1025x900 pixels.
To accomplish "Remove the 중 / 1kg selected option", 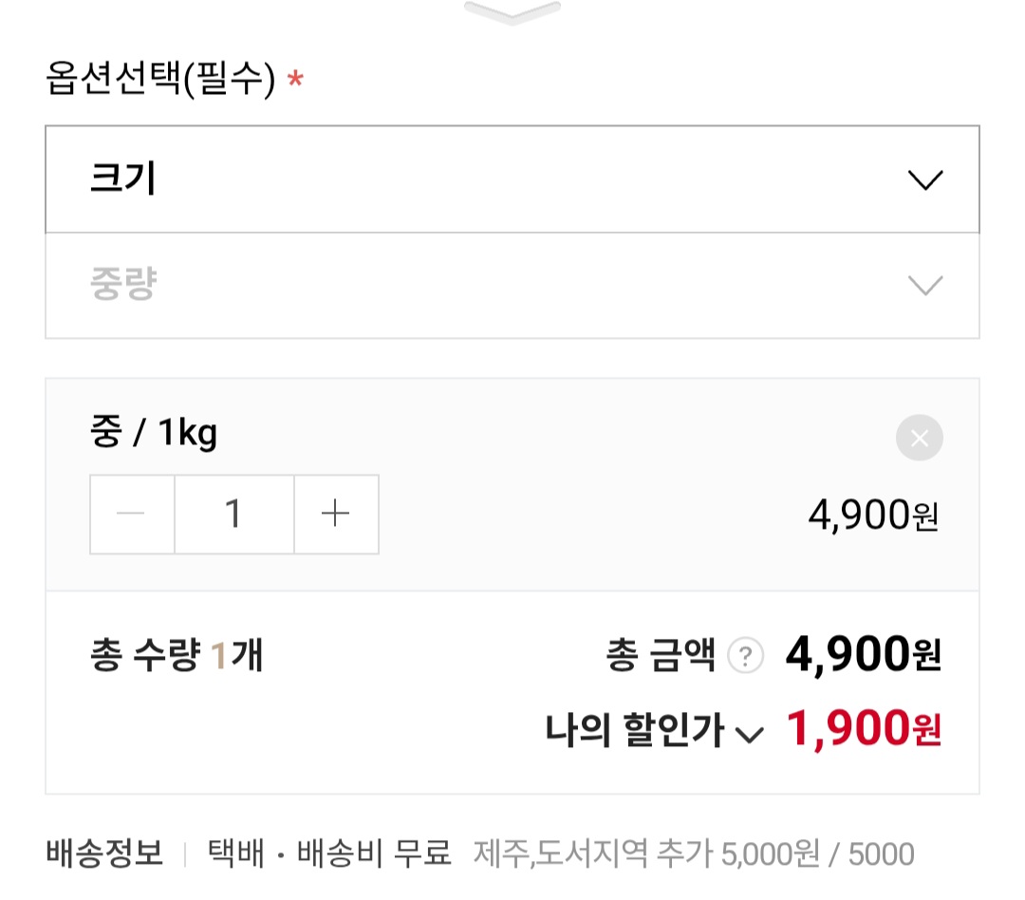I will click(x=919, y=438).
